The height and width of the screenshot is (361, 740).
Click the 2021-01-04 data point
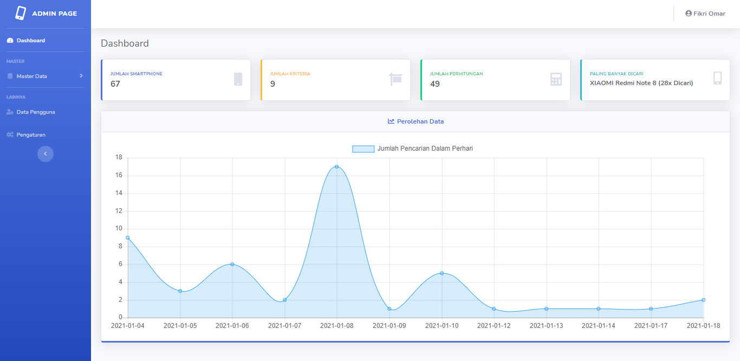(x=128, y=237)
